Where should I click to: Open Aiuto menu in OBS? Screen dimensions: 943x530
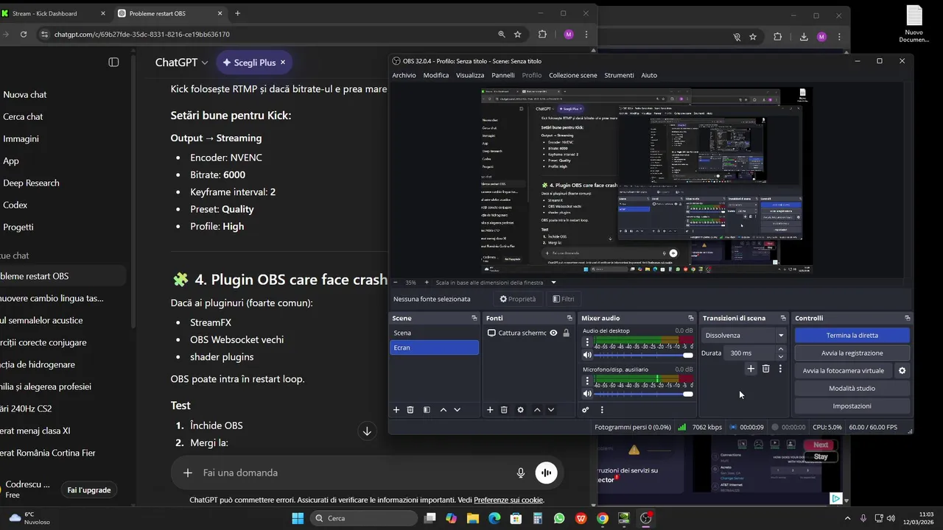point(649,75)
